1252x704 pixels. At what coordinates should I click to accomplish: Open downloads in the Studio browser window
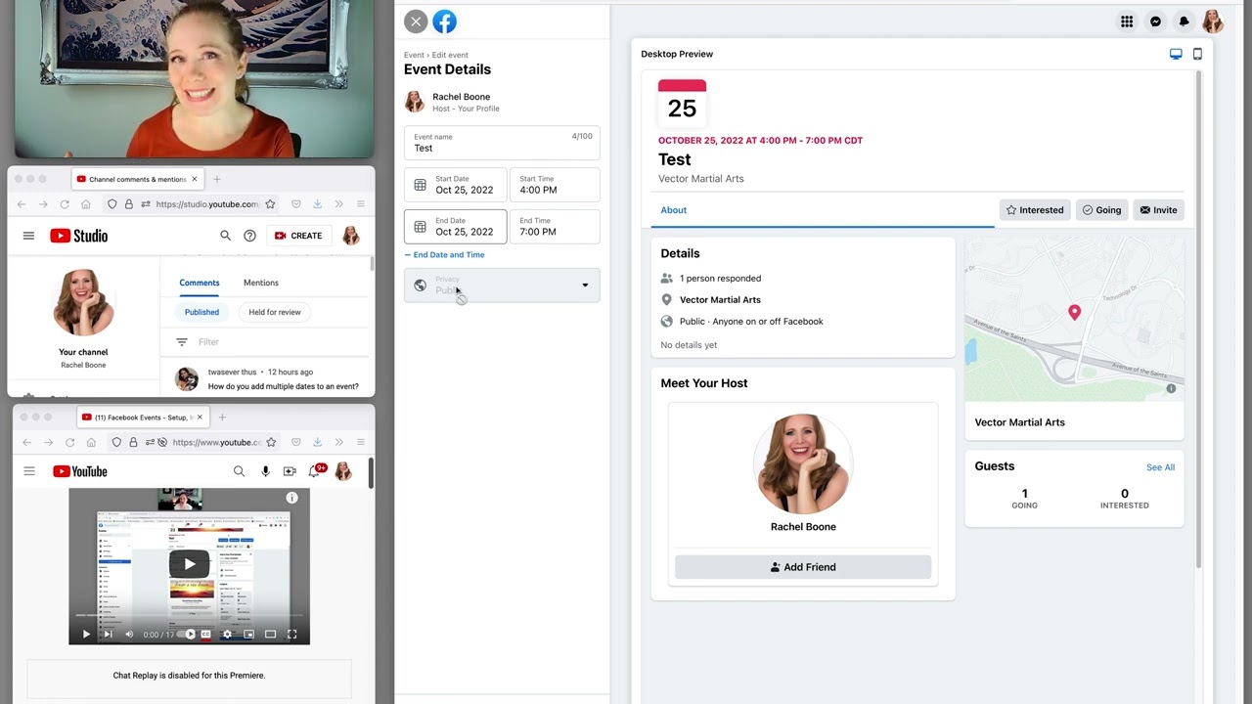click(x=317, y=204)
